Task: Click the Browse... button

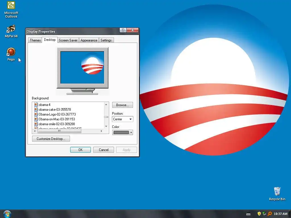Action: pyautogui.click(x=122, y=105)
